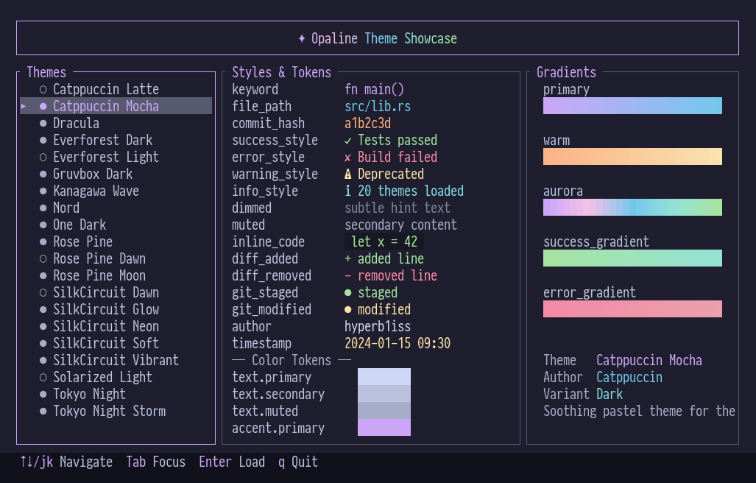Click the primary gradient bar
Screen dimensions: 756x483
[x=632, y=105]
